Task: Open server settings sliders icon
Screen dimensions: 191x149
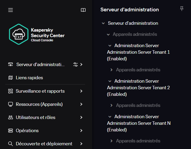Action: pos(75,64)
